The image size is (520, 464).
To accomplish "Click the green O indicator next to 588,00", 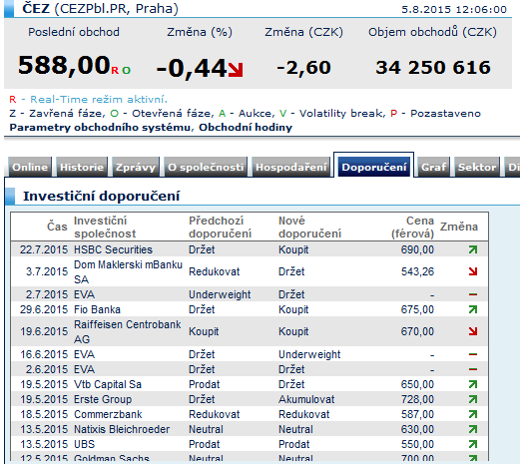I will 126,71.
